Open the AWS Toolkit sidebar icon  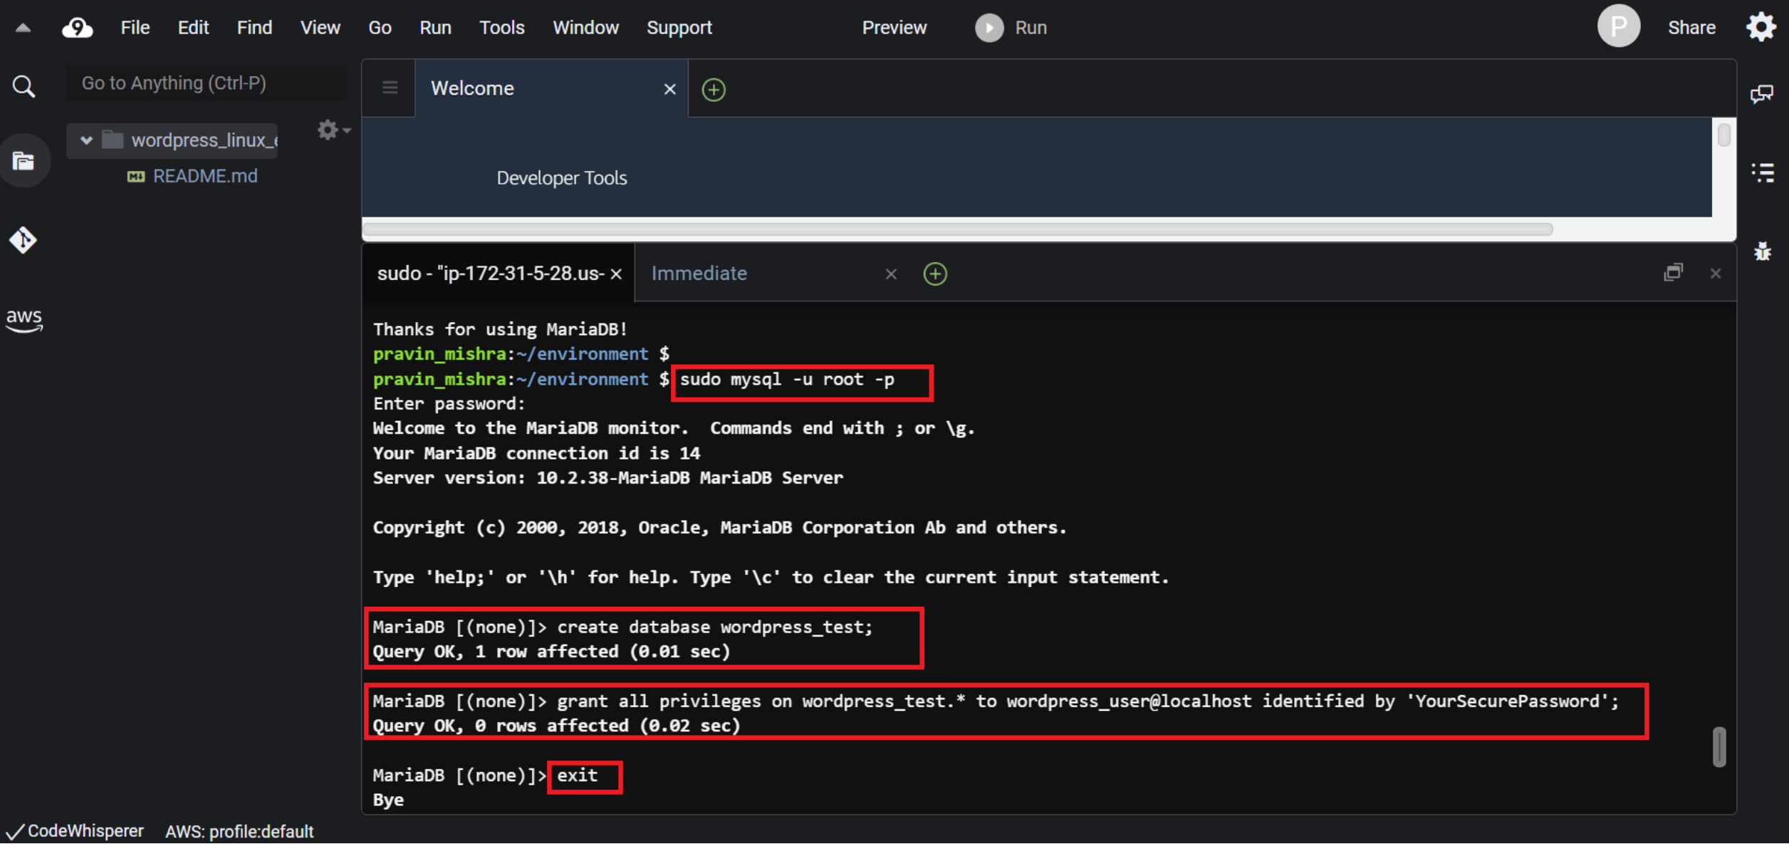pos(24,320)
